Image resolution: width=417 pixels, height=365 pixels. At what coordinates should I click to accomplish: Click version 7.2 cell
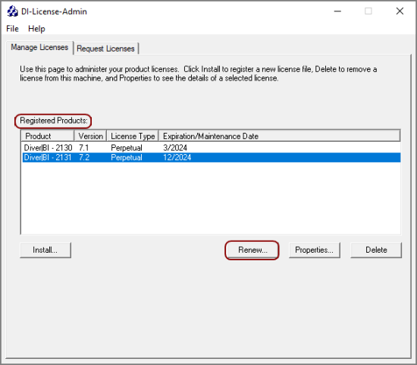84,157
